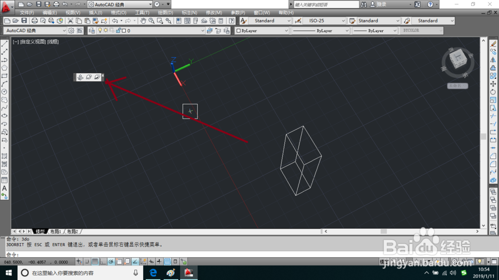Click the Help question mark toolbar icon
The height and width of the screenshot is (280, 499).
point(232,20)
